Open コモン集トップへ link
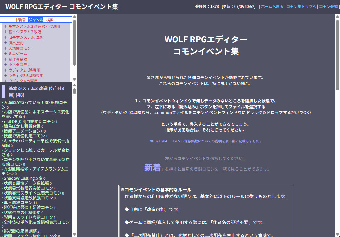Viewport: 340px width, 237px height. tap(301, 7)
